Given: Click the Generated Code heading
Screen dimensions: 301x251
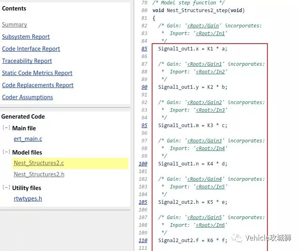Looking at the screenshot, I should click(x=23, y=116).
